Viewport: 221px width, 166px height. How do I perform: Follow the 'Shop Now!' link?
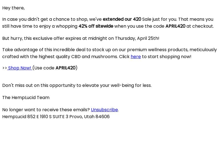(20, 68)
